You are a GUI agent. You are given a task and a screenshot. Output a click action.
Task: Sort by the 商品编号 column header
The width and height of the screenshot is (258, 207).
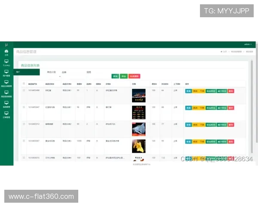(33, 84)
